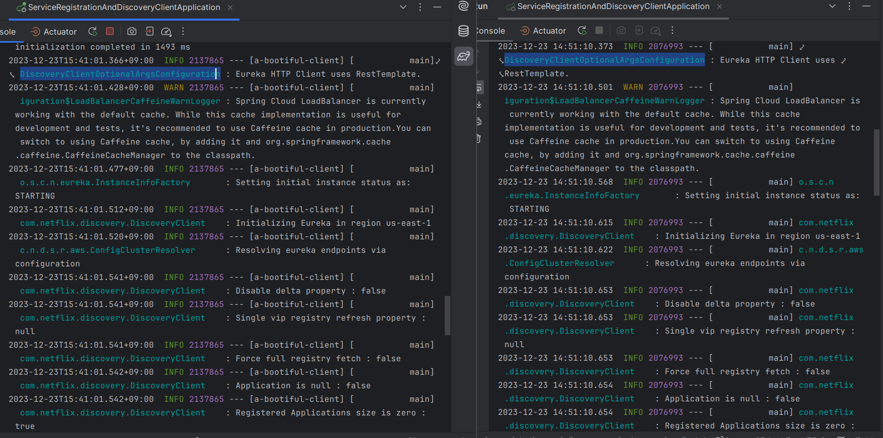Close the ServiceRegistrationAndDiscoveryClientApplication tab in left window

click(230, 8)
